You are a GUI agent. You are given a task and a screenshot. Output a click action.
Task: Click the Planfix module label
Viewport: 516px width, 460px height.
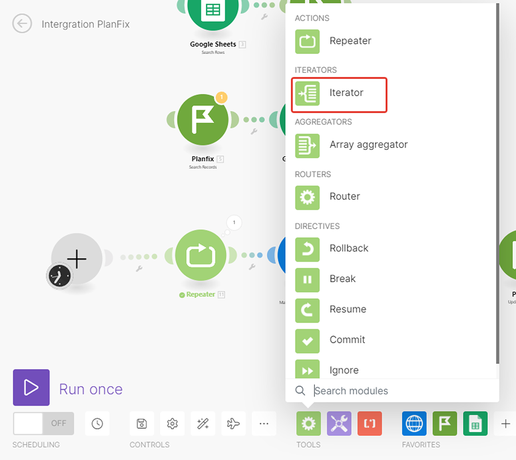(203, 159)
